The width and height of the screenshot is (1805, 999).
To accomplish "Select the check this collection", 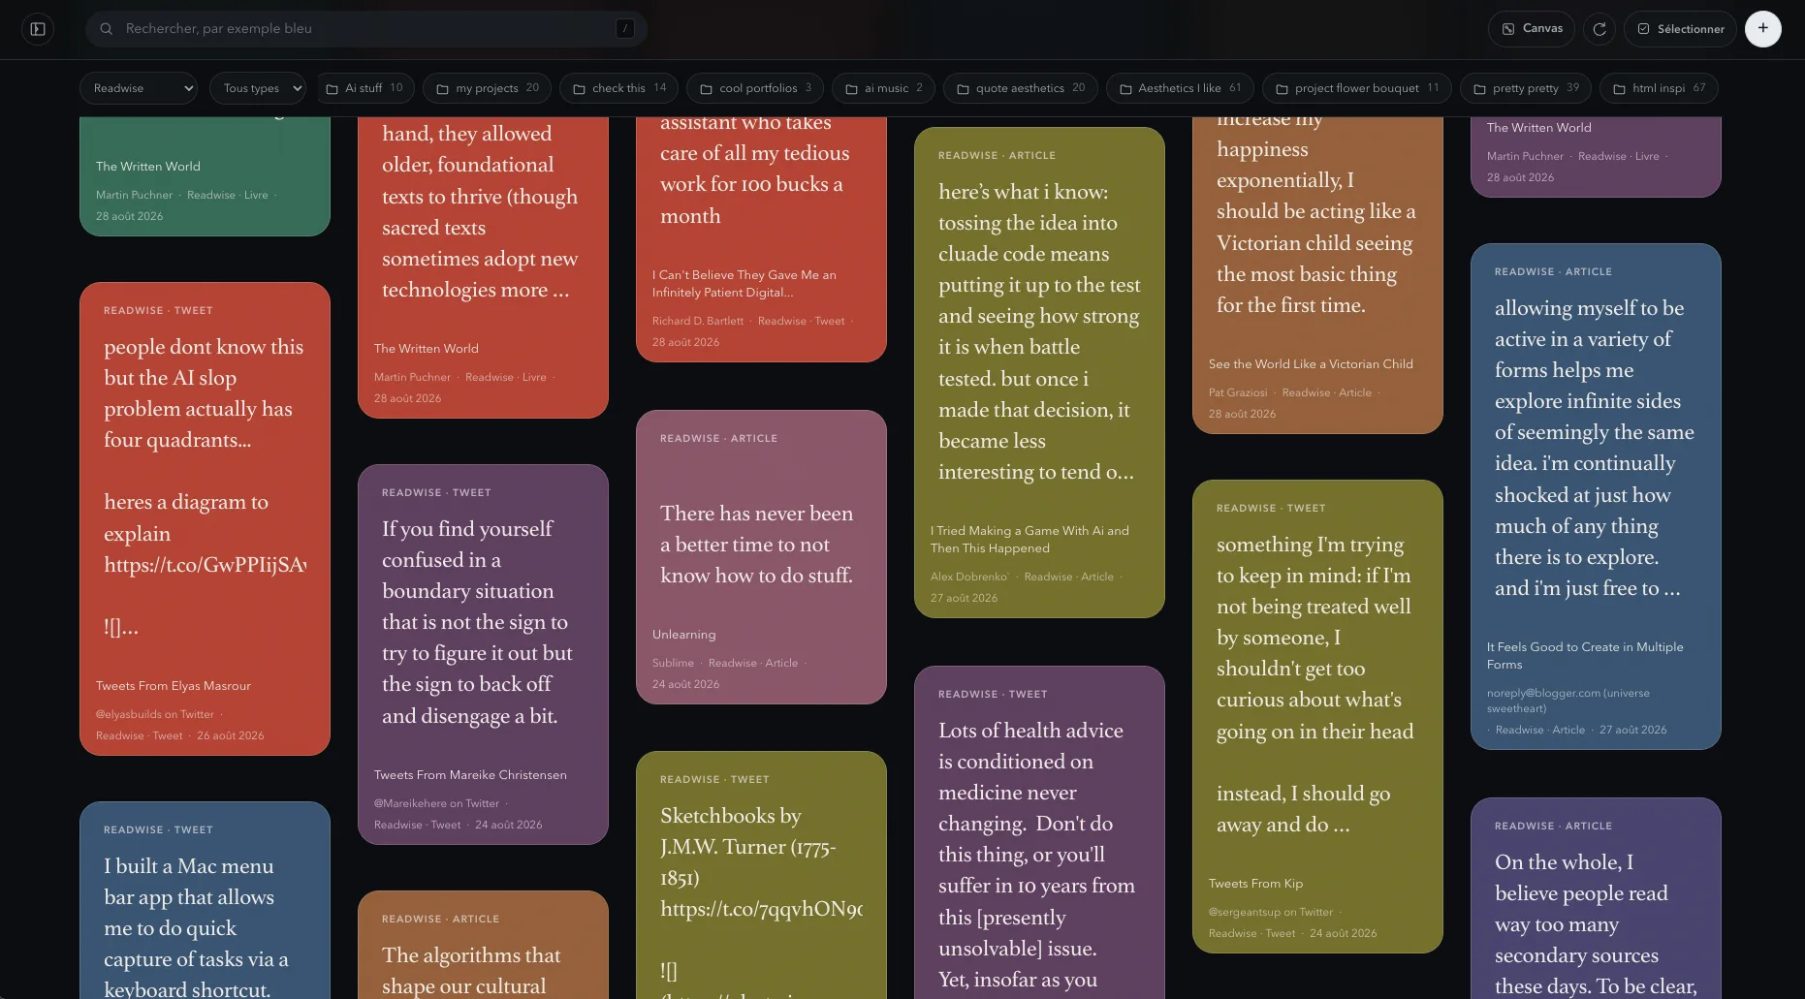I will pos(619,88).
